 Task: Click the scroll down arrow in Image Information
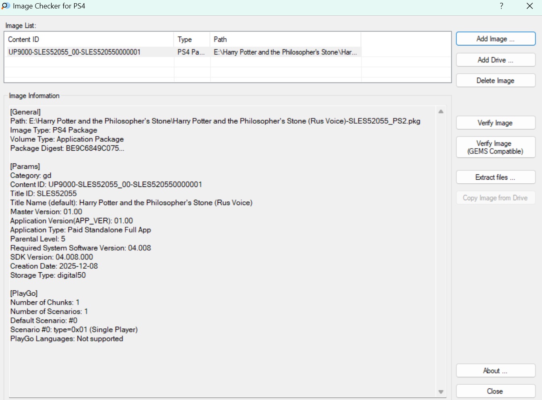pos(441,392)
